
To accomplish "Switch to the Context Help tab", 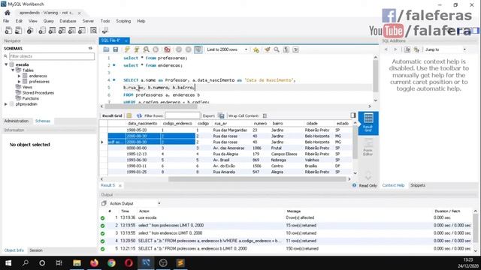I will (393, 185).
